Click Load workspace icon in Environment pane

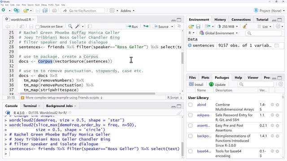tap(191, 27)
